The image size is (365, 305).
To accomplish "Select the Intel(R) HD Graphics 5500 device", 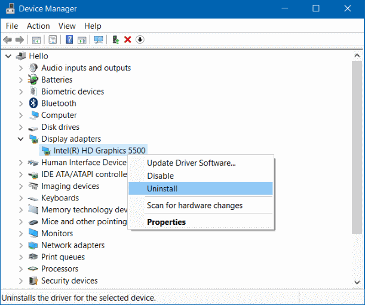I will (99, 151).
